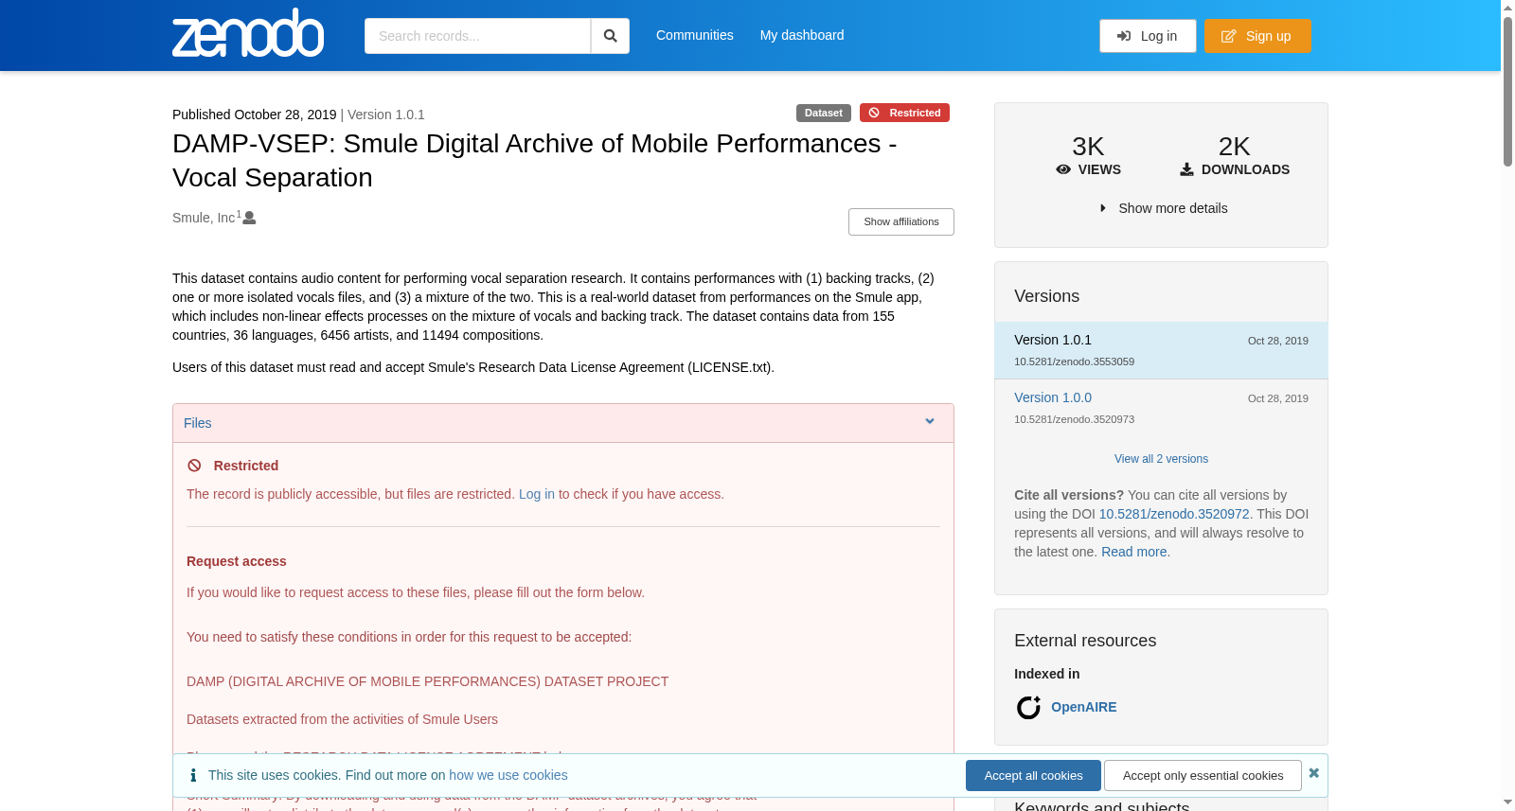Screen dimensions: 1515x811
Task: Click the Versions heading
Action: coord(1046,296)
